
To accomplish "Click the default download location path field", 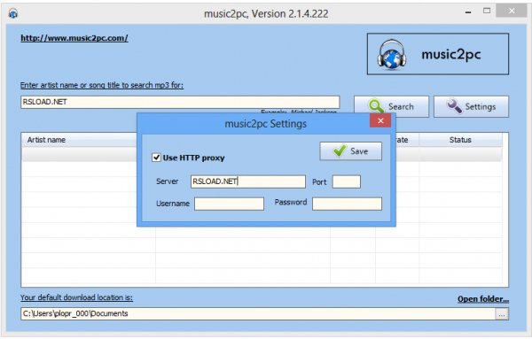I will (258, 314).
